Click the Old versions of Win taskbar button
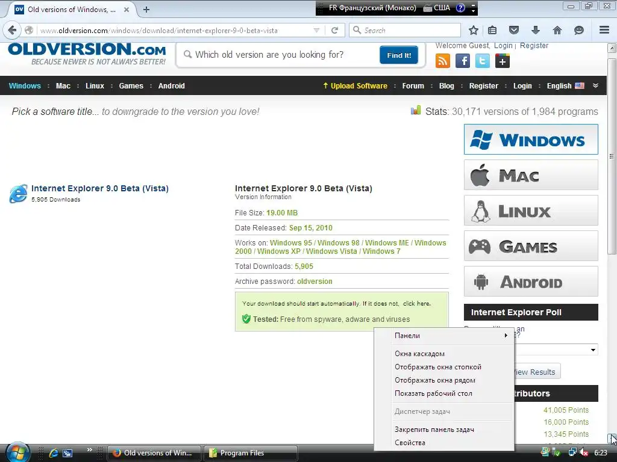The width and height of the screenshot is (617, 462). click(x=154, y=453)
